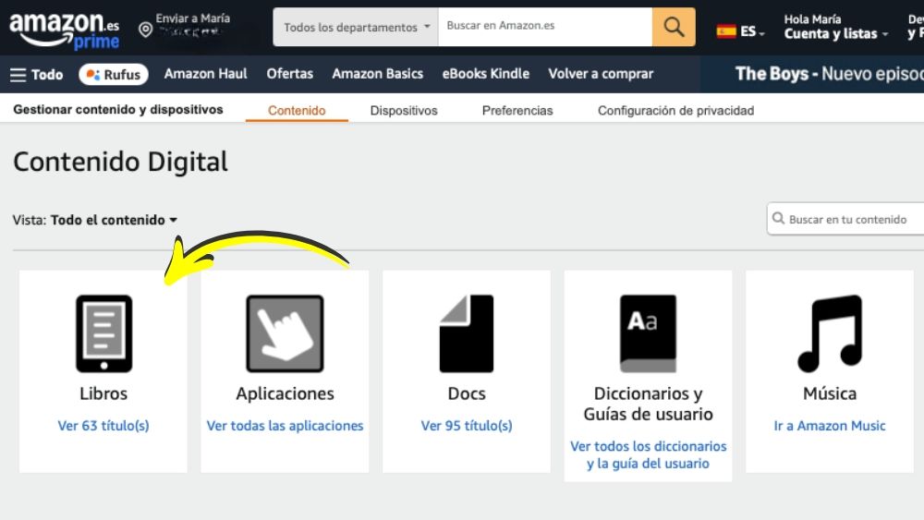Click the delivery location pin icon
The height and width of the screenshot is (520, 924).
(145, 29)
